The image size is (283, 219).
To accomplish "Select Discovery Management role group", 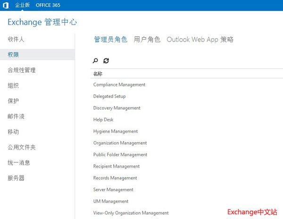I will 117,108.
